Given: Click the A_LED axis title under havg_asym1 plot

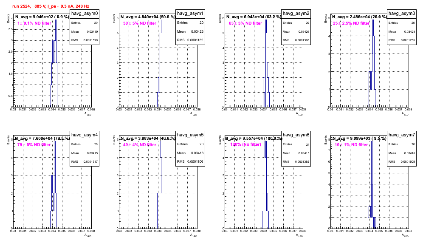Looking at the screenshot, I should 193,114.
